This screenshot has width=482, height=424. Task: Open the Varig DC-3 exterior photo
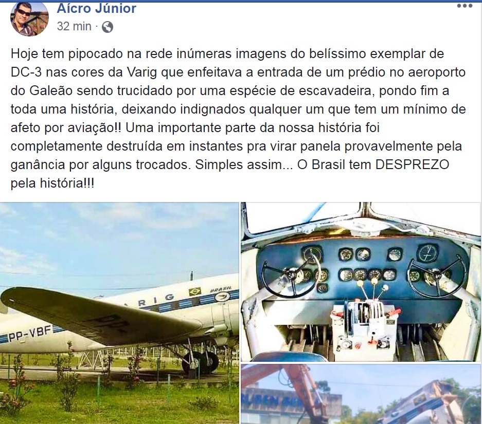click(119, 313)
